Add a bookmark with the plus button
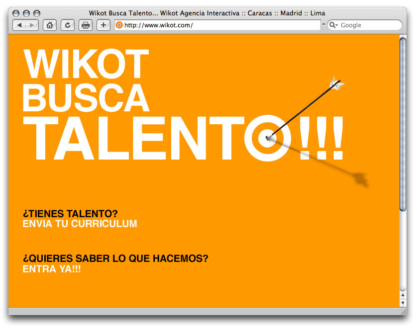 tap(104, 25)
